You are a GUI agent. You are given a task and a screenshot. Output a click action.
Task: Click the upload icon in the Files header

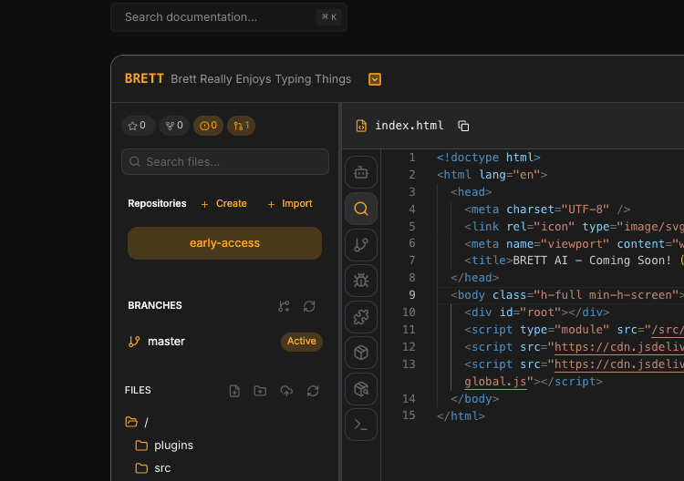pyautogui.click(x=286, y=391)
